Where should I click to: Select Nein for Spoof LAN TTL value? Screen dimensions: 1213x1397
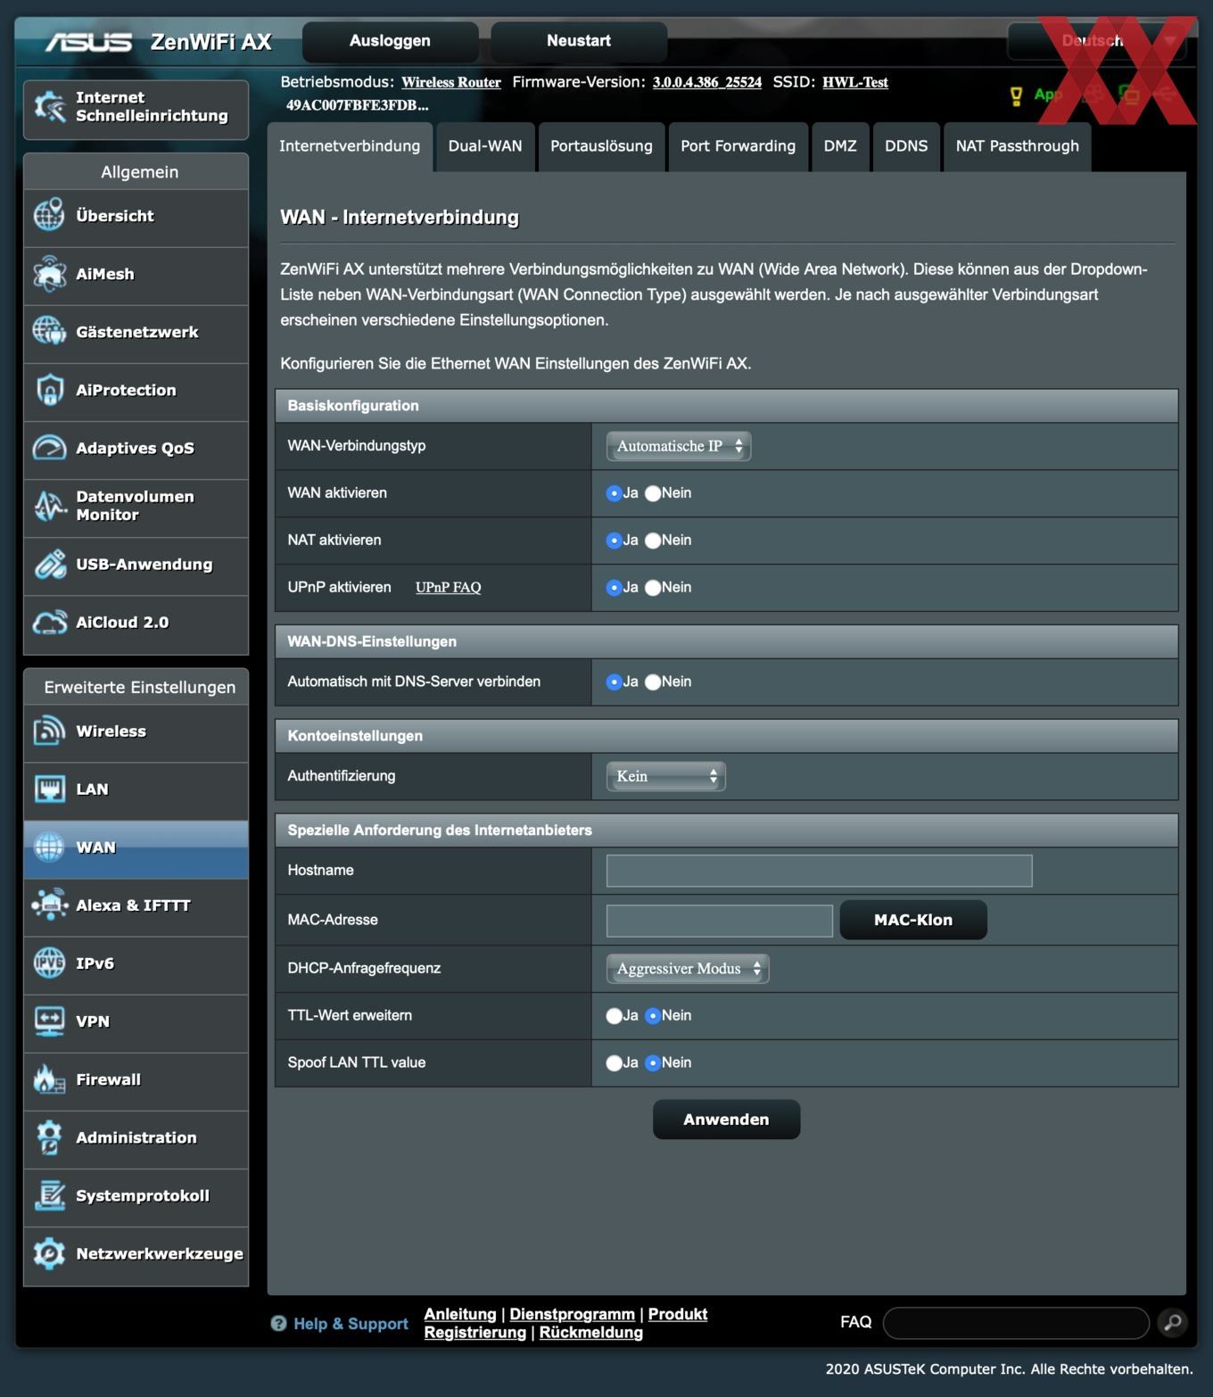653,1063
